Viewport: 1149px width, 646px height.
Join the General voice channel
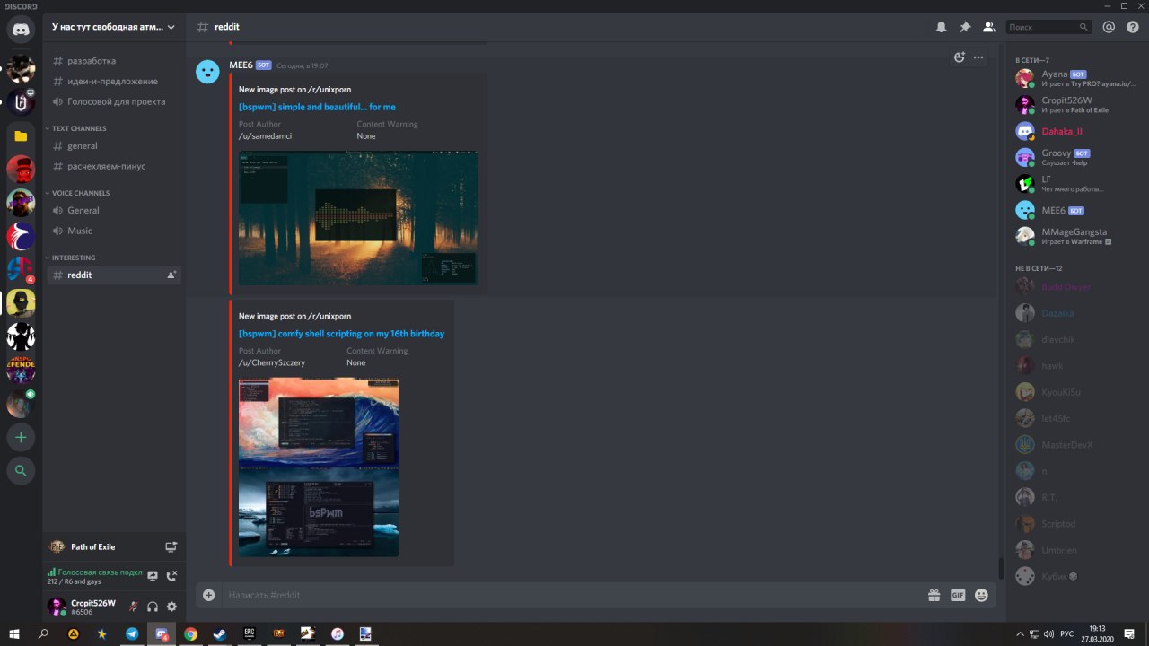coord(114,210)
